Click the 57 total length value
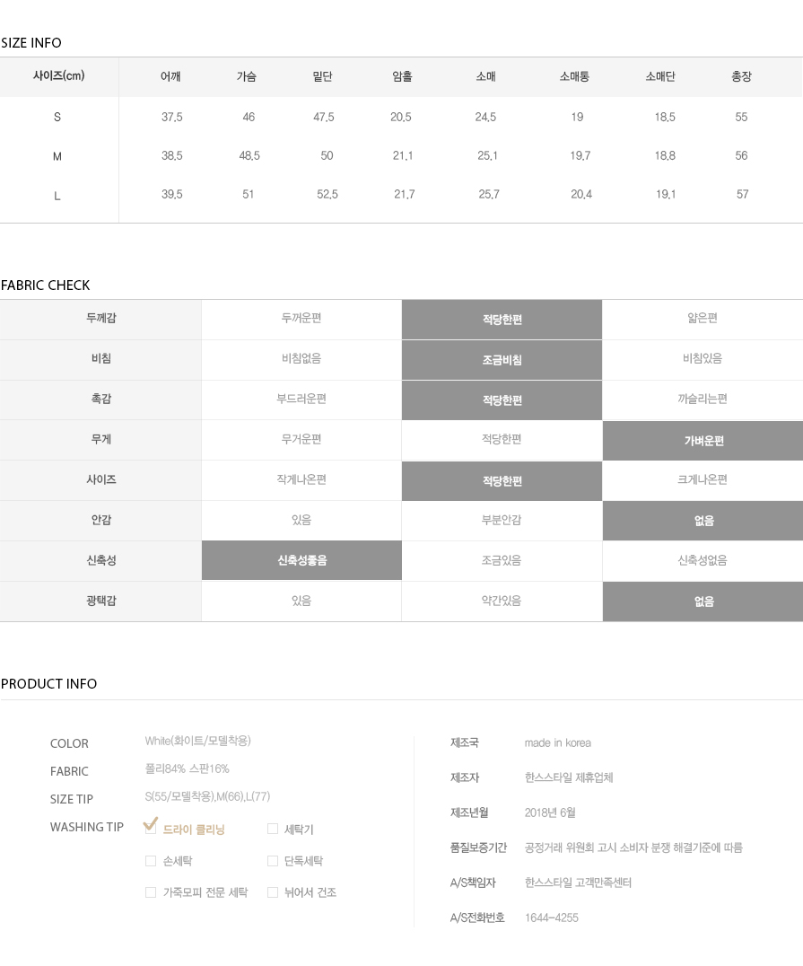 coord(743,195)
